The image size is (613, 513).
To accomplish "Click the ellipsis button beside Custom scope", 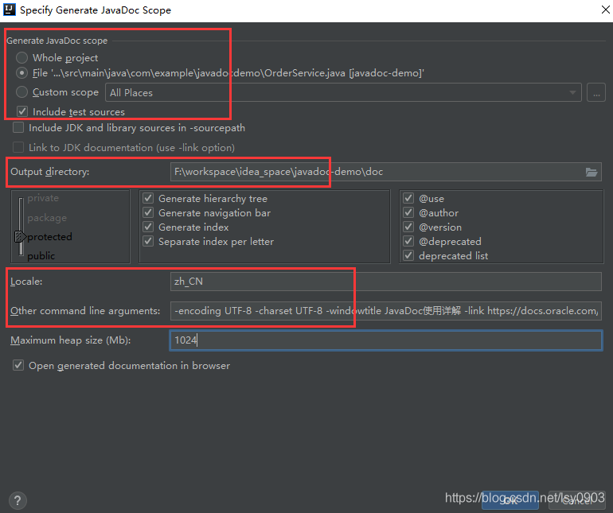I will 595,93.
